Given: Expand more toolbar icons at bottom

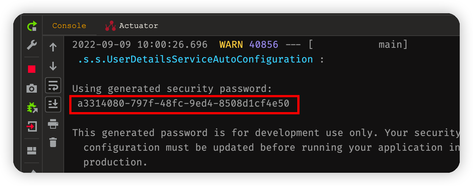Looking at the screenshot, I should [32, 171].
